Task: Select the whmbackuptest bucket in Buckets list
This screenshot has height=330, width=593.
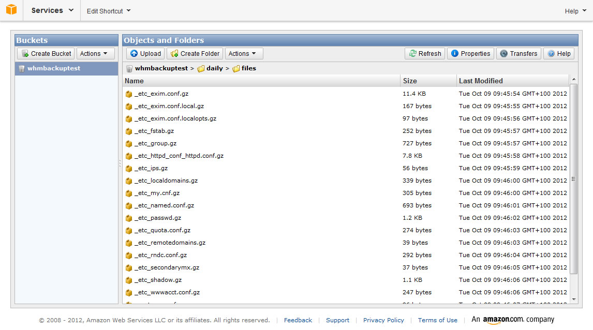Action: 67,68
